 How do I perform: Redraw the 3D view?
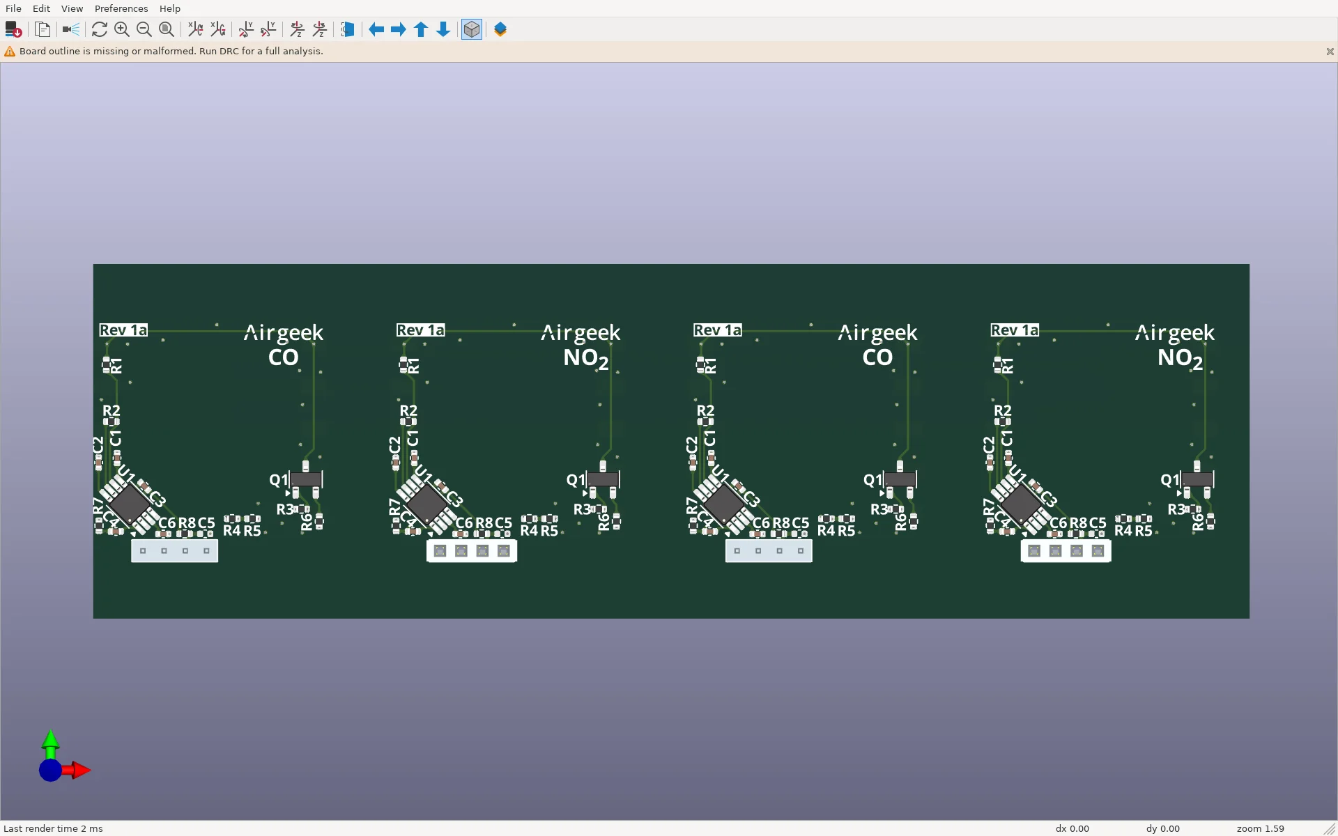100,29
